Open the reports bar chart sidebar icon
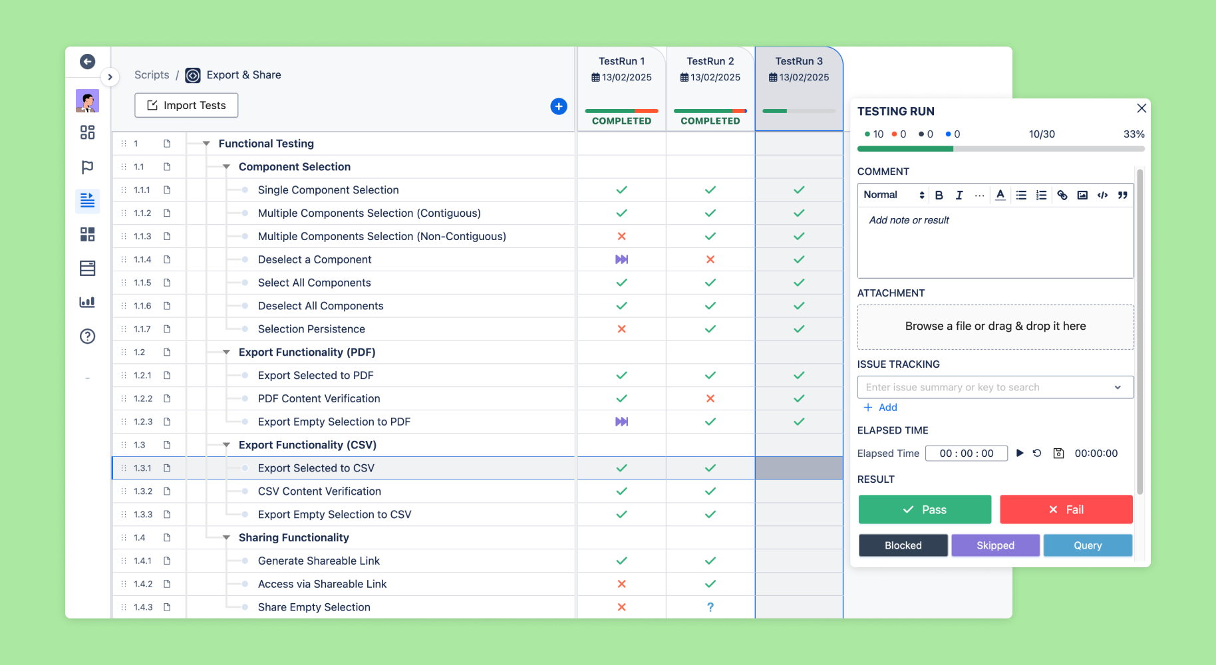Viewport: 1216px width, 665px height. pyautogui.click(x=87, y=302)
